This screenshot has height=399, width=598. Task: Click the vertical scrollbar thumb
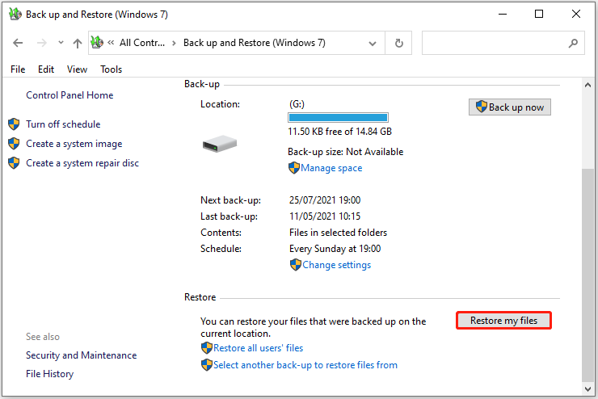coord(587,275)
